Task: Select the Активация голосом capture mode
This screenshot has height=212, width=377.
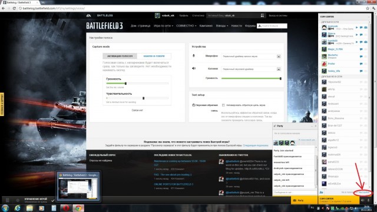Action: (120, 56)
